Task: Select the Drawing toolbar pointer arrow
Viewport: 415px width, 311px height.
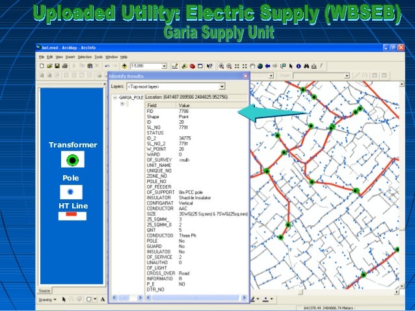Action: point(64,299)
